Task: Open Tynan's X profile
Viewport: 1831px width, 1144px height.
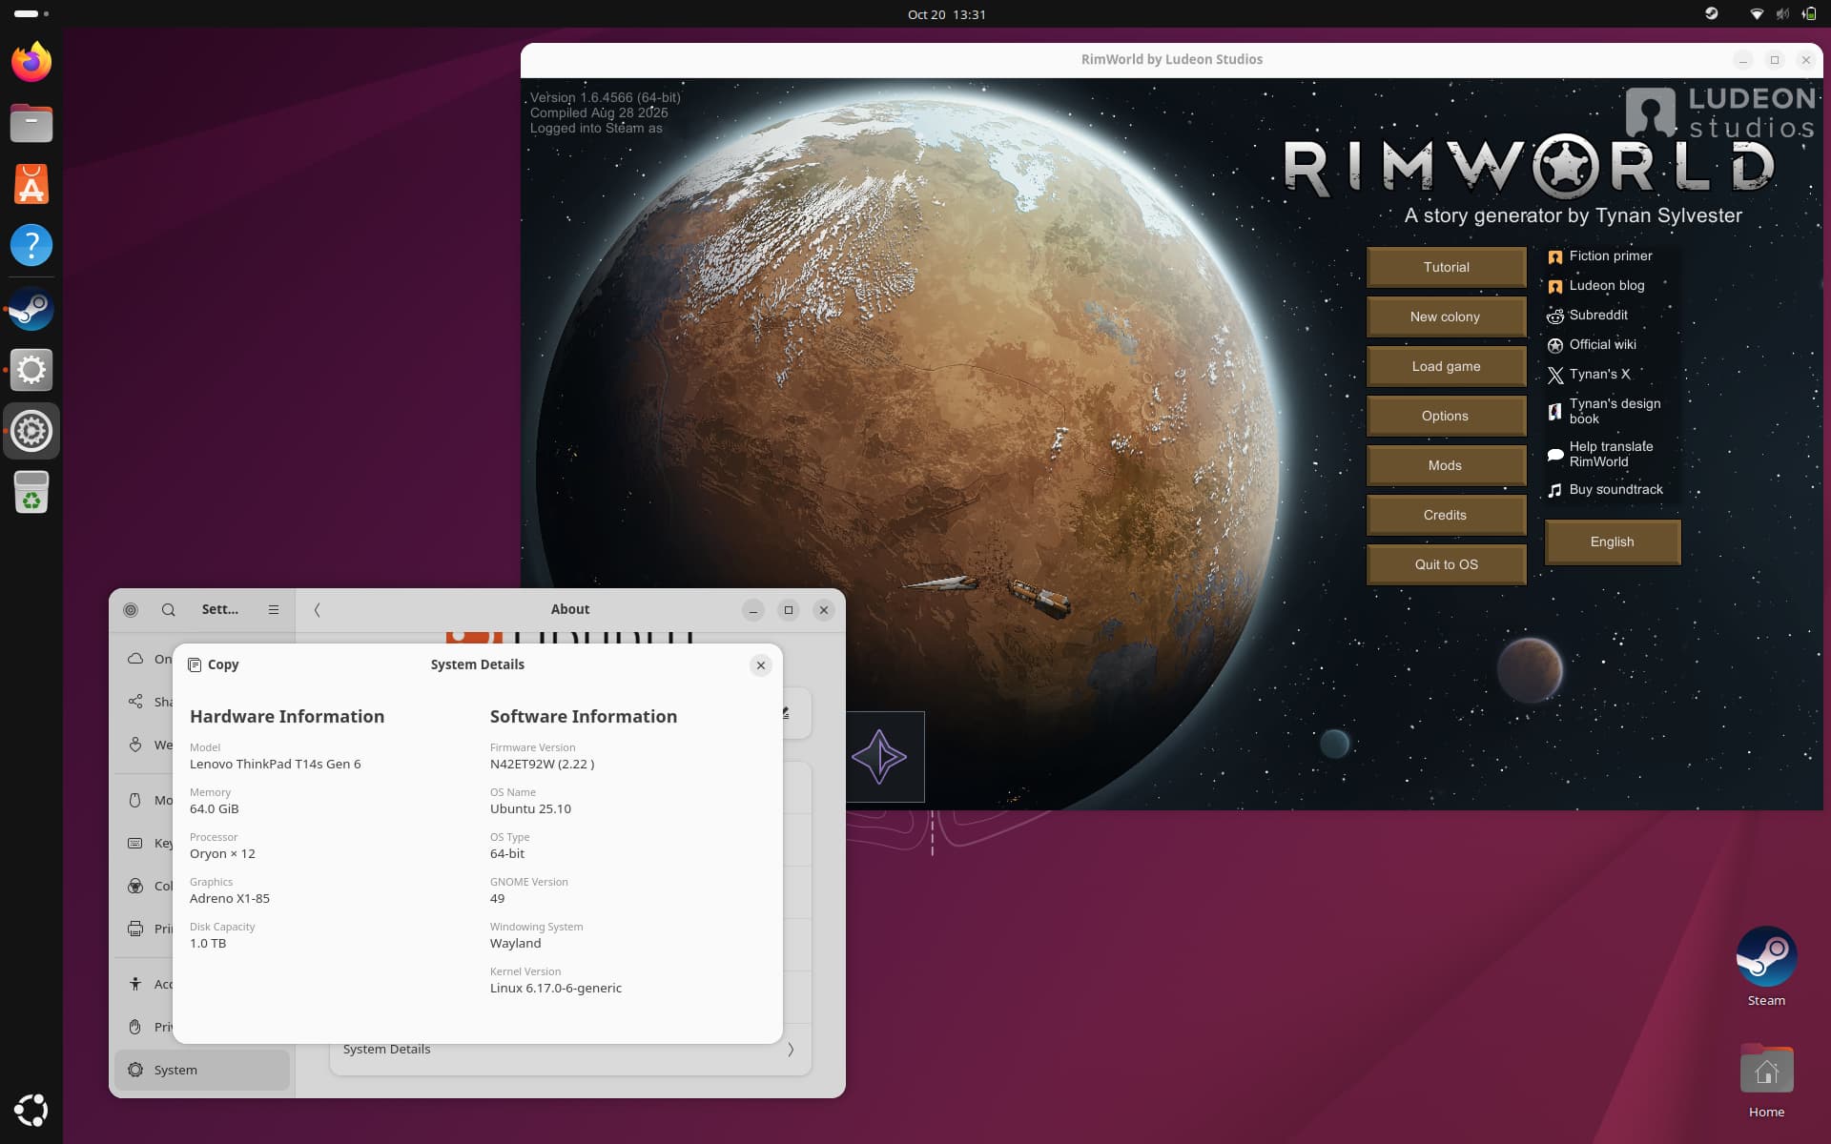Action: pyautogui.click(x=1600, y=375)
